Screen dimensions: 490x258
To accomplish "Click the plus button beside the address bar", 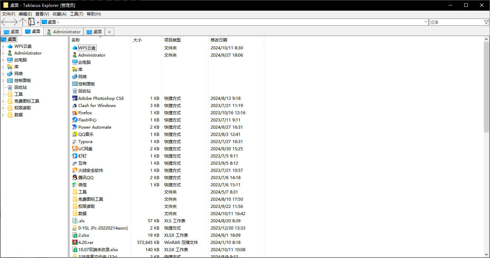I will (x=38, y=22).
